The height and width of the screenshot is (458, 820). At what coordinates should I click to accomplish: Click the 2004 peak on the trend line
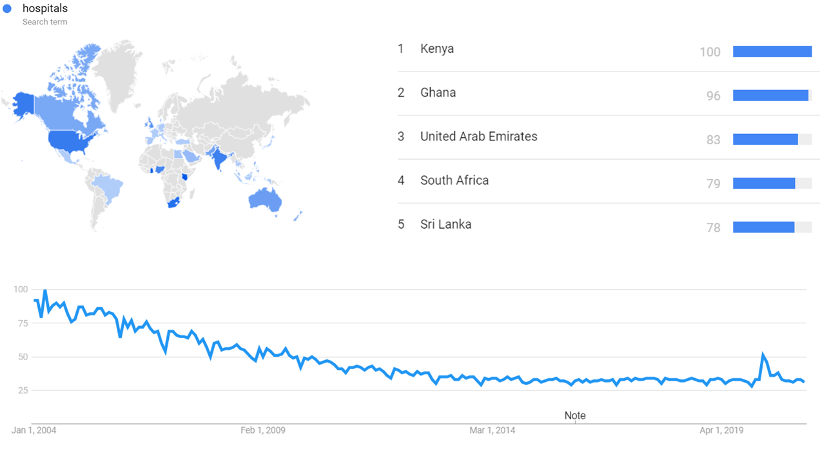tap(44, 291)
